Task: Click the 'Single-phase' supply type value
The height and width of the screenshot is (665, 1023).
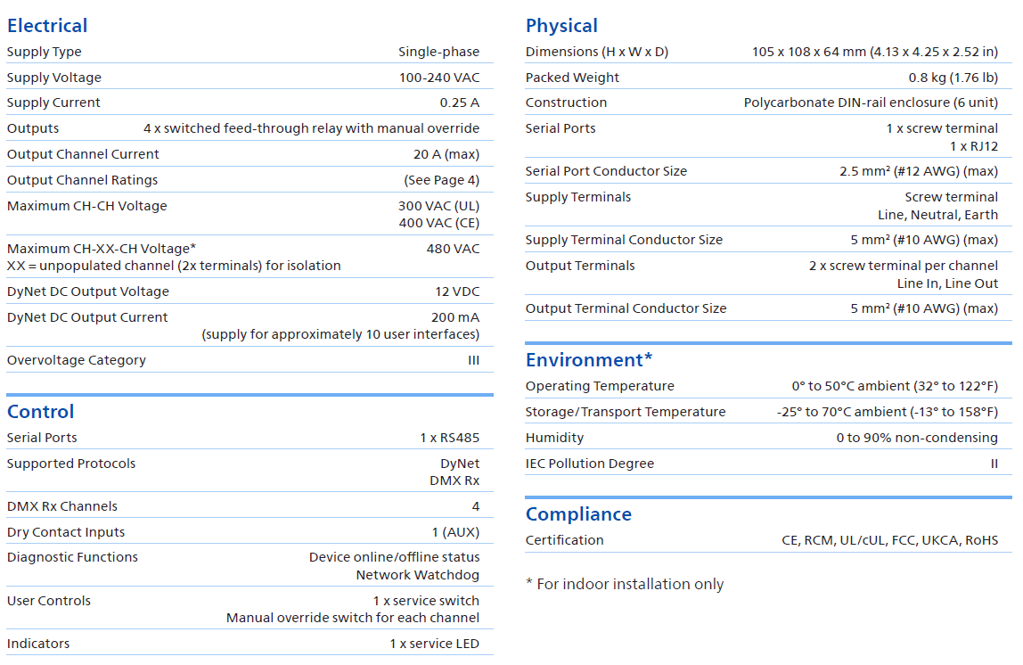Action: (438, 52)
